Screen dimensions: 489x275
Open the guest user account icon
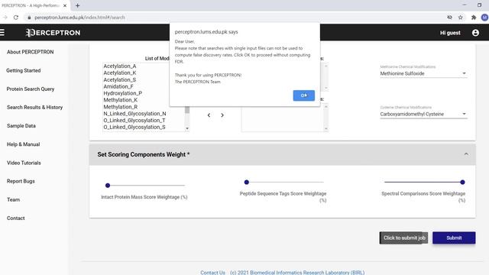(475, 32)
